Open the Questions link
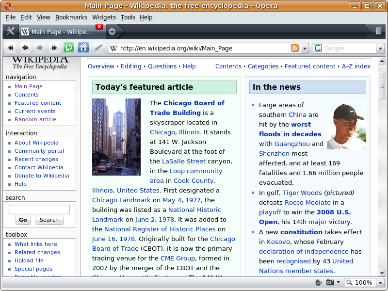This screenshot has width=388, height=291. (x=162, y=66)
